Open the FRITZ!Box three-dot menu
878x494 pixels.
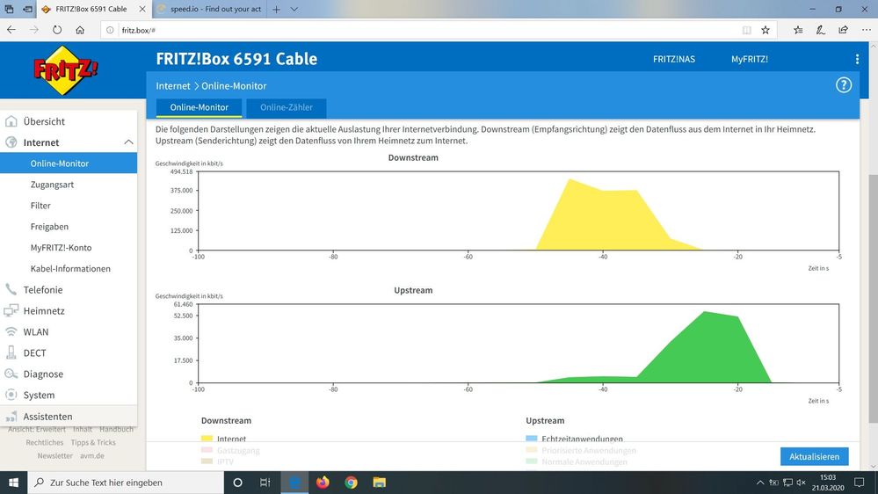tap(857, 59)
